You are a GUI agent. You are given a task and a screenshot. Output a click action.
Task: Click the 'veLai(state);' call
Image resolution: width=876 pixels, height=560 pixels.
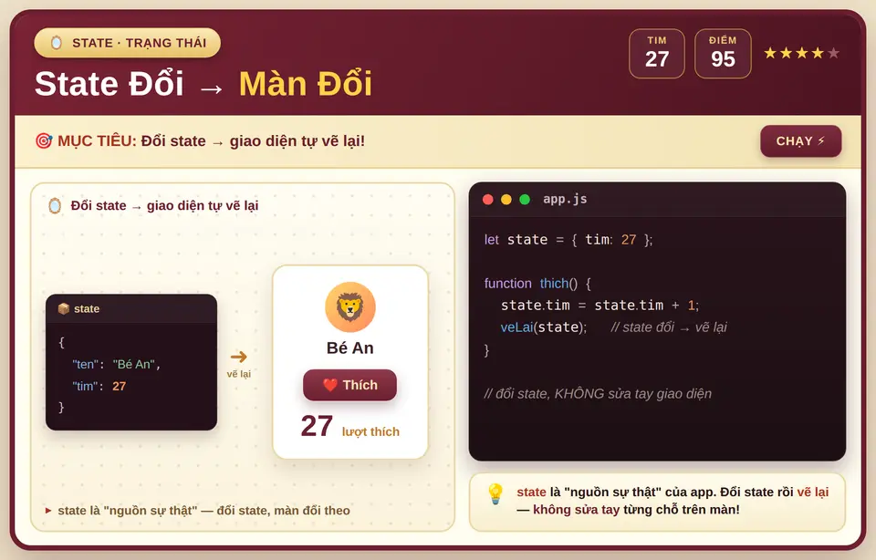click(544, 327)
